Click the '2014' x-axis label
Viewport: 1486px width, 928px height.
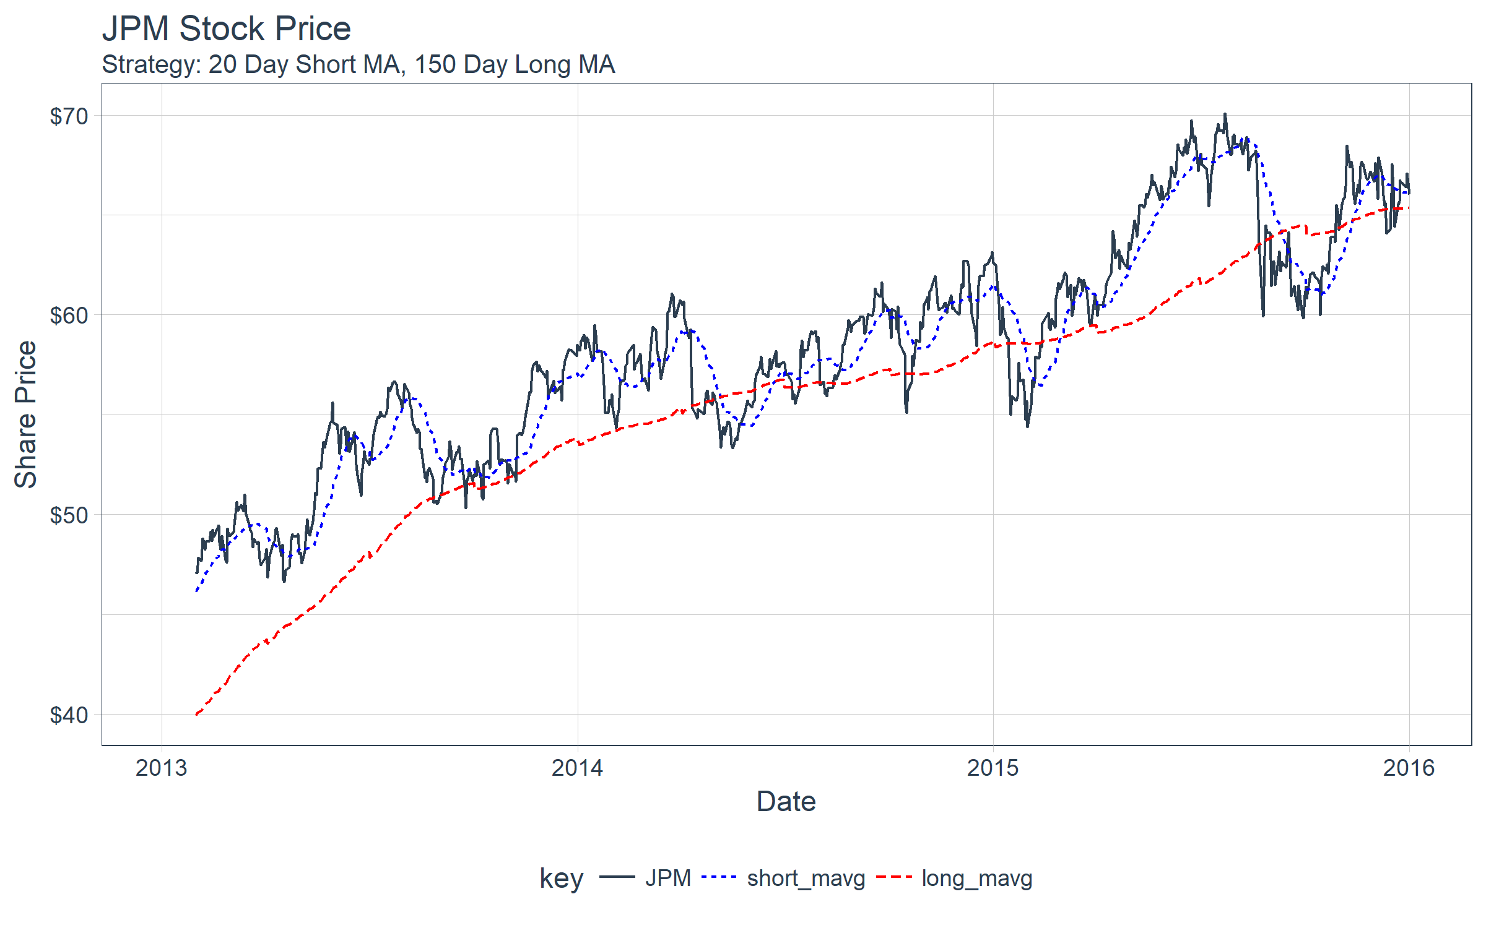pos(577,768)
